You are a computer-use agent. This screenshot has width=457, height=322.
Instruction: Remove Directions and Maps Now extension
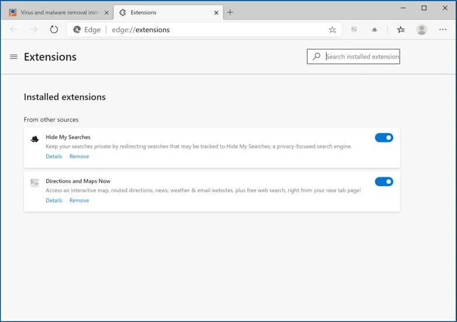[x=79, y=200]
